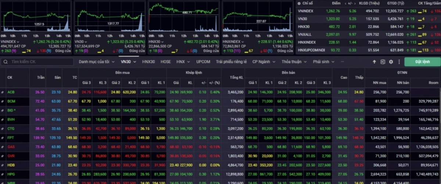Open the VN30 intraday chart
The height and width of the screenshot is (184, 441).
tap(110, 17)
